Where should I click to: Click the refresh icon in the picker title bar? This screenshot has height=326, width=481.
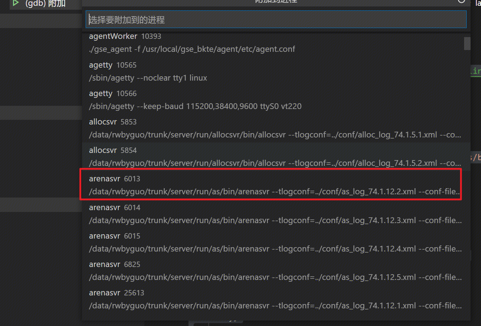461,1
